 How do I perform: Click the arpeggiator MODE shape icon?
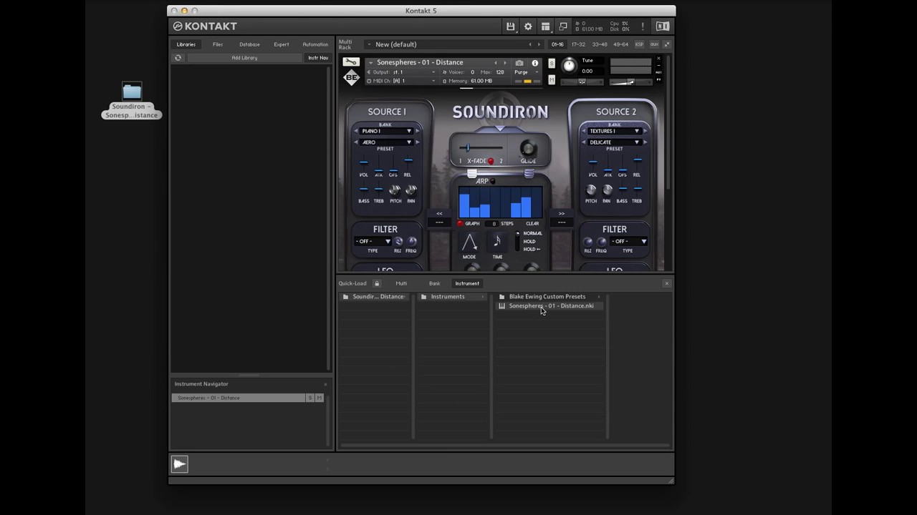[469, 243]
